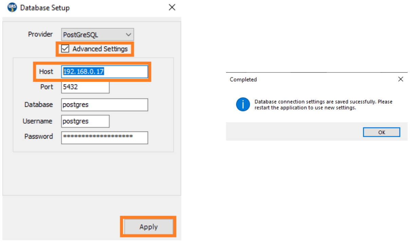Select the Host input field
This screenshot has height=242, width=410.
[x=104, y=72]
